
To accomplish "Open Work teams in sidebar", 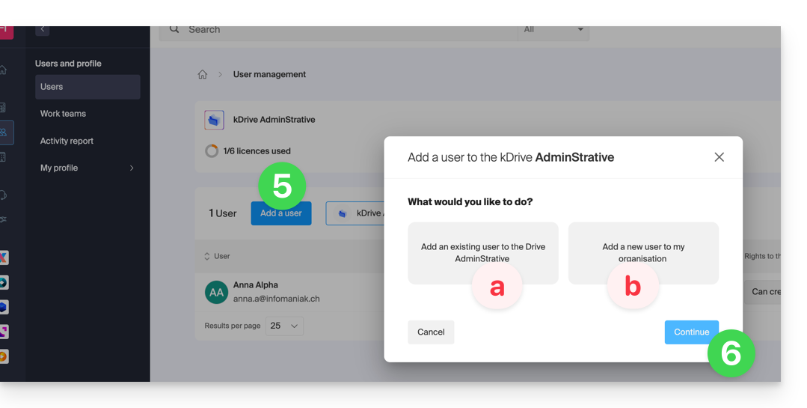I will click(64, 114).
